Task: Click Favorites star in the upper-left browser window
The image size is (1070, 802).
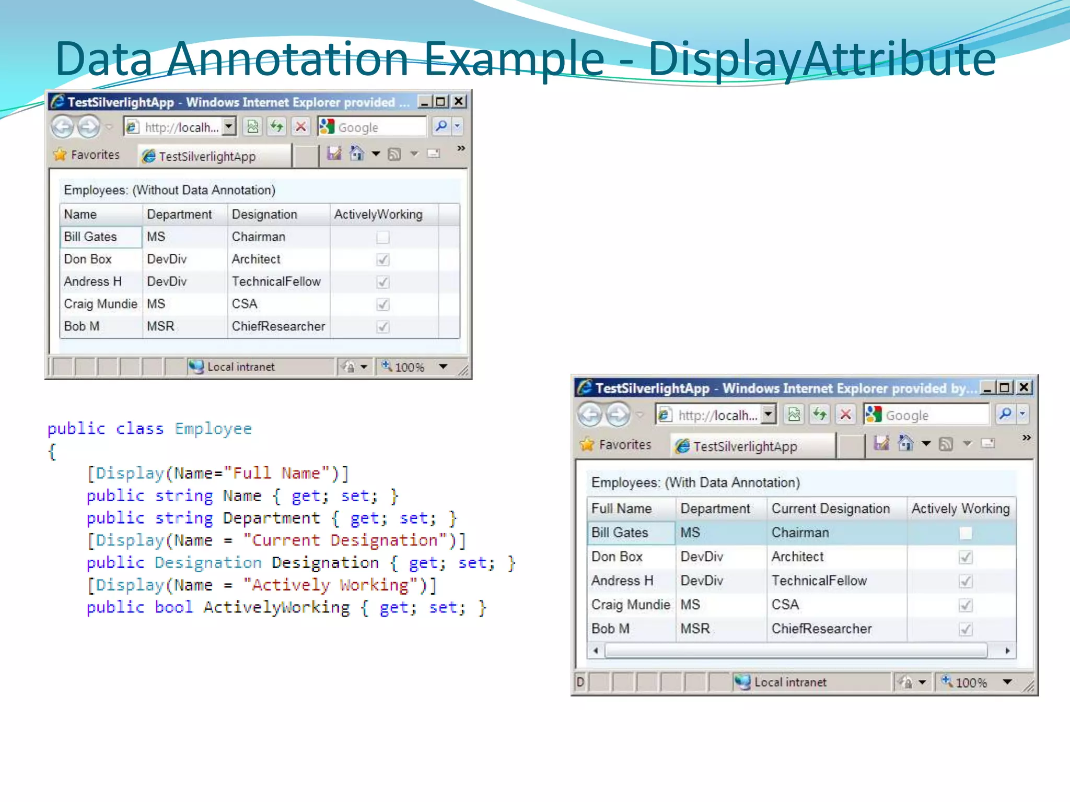Action: click(x=60, y=155)
